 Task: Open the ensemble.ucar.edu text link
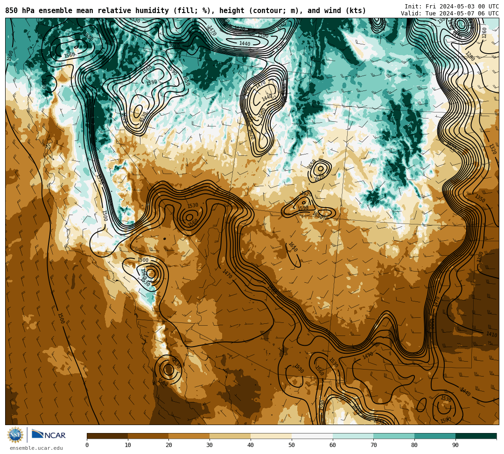coord(36,448)
